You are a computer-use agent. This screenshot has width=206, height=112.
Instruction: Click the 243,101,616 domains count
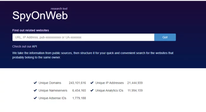(x=77, y=83)
